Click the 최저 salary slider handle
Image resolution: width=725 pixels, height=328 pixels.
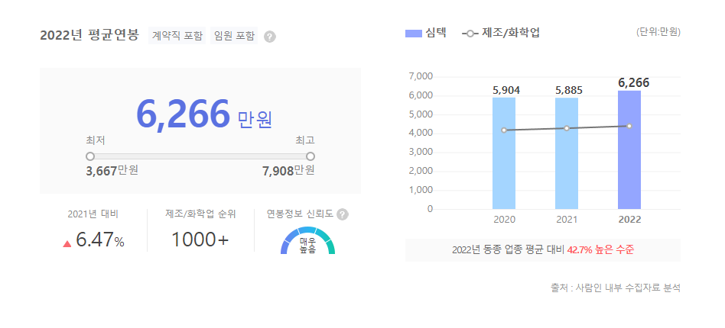point(90,156)
